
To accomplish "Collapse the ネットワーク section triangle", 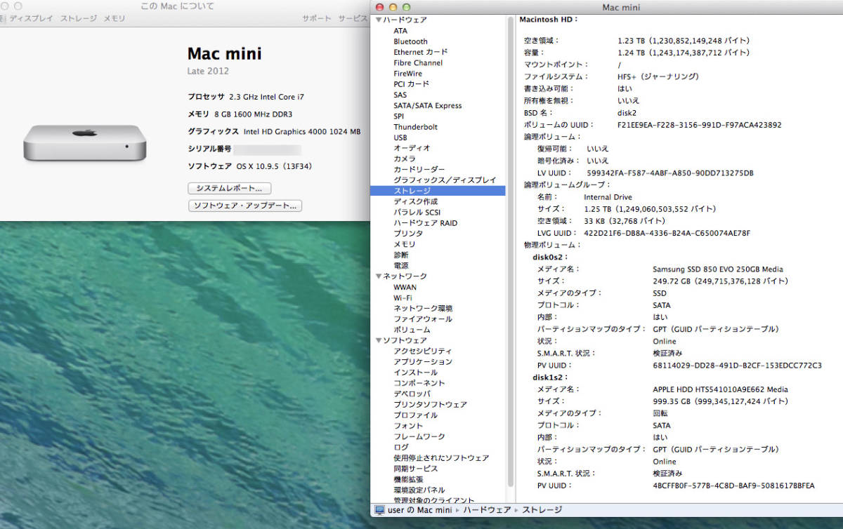I will pyautogui.click(x=379, y=276).
